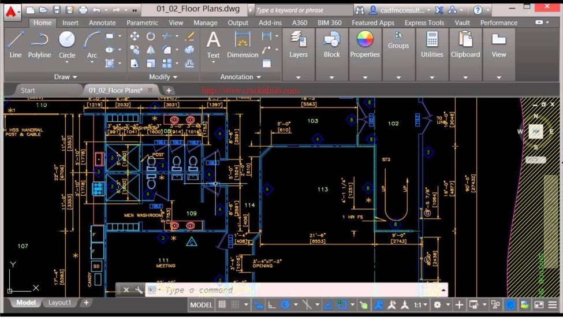563x320 pixels.
Task: Toggle MODEL space button in status bar
Action: click(x=201, y=305)
